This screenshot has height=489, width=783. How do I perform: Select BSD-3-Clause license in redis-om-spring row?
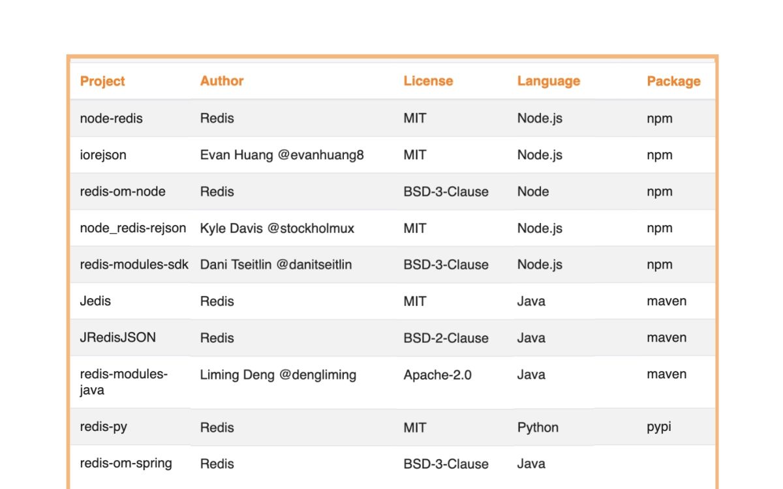pos(446,464)
